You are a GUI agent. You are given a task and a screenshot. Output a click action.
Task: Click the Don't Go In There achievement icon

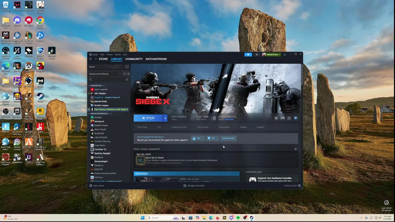(140, 160)
